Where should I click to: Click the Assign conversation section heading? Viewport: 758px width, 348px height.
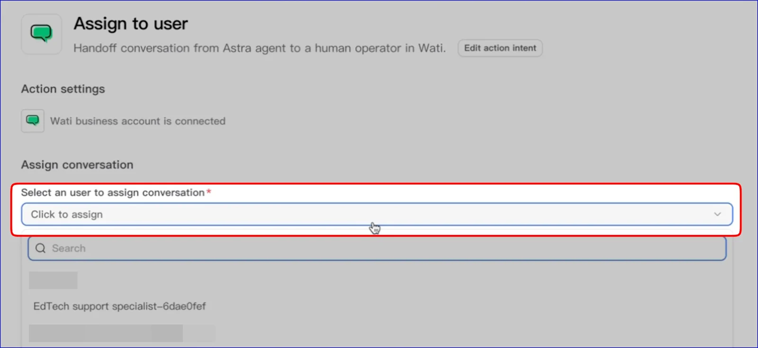(x=77, y=165)
